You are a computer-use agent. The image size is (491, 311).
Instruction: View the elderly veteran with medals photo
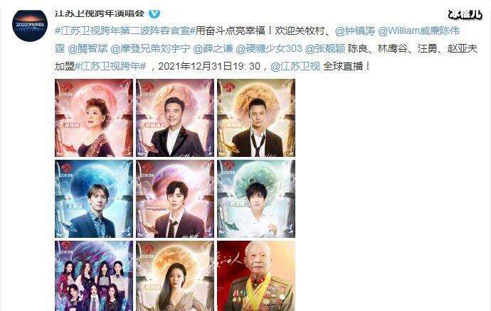tap(256, 276)
